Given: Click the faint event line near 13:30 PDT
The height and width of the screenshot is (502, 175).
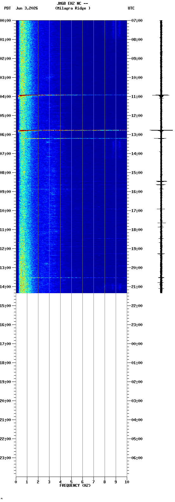Looking at the screenshot, I should 76,278.
